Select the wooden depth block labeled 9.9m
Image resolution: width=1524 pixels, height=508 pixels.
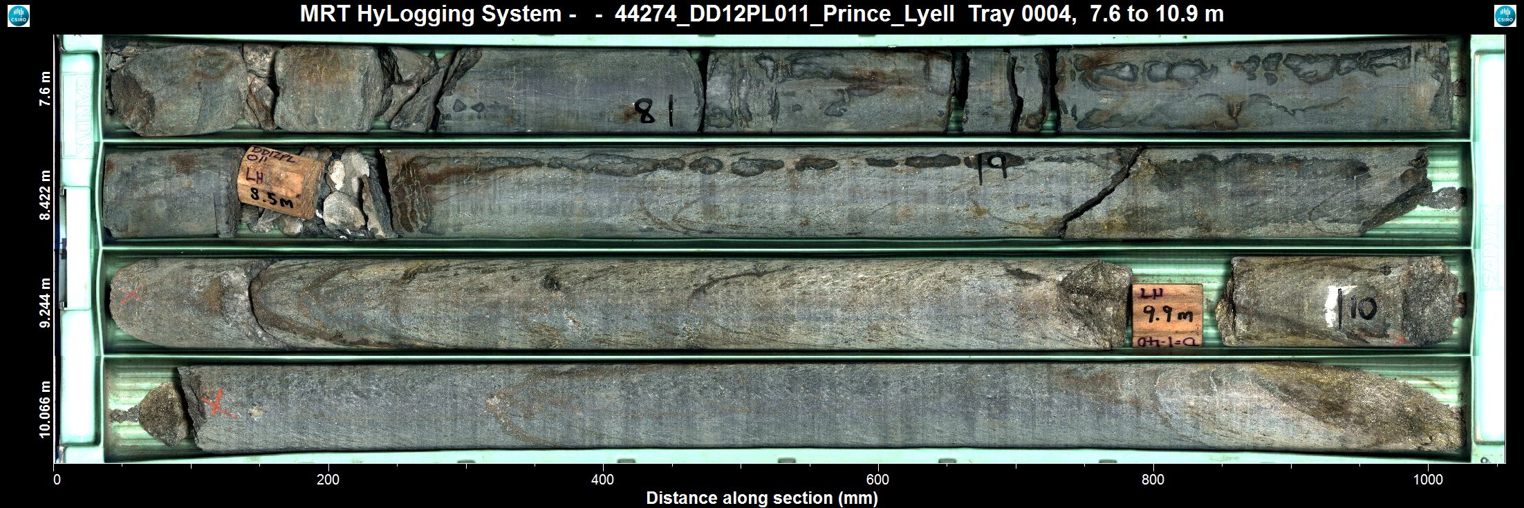tap(1167, 315)
